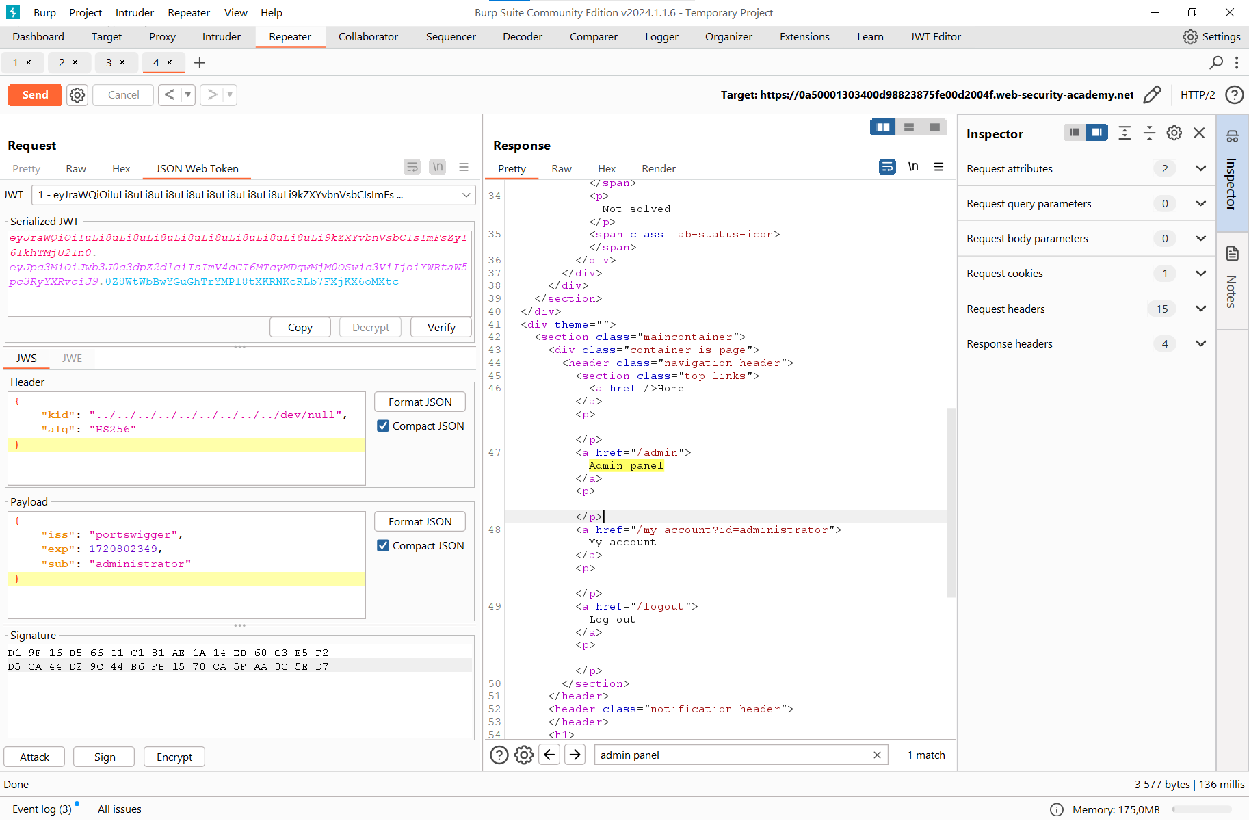Edit target with pencil icon
Image resolution: width=1249 pixels, height=821 pixels.
coord(1152,95)
